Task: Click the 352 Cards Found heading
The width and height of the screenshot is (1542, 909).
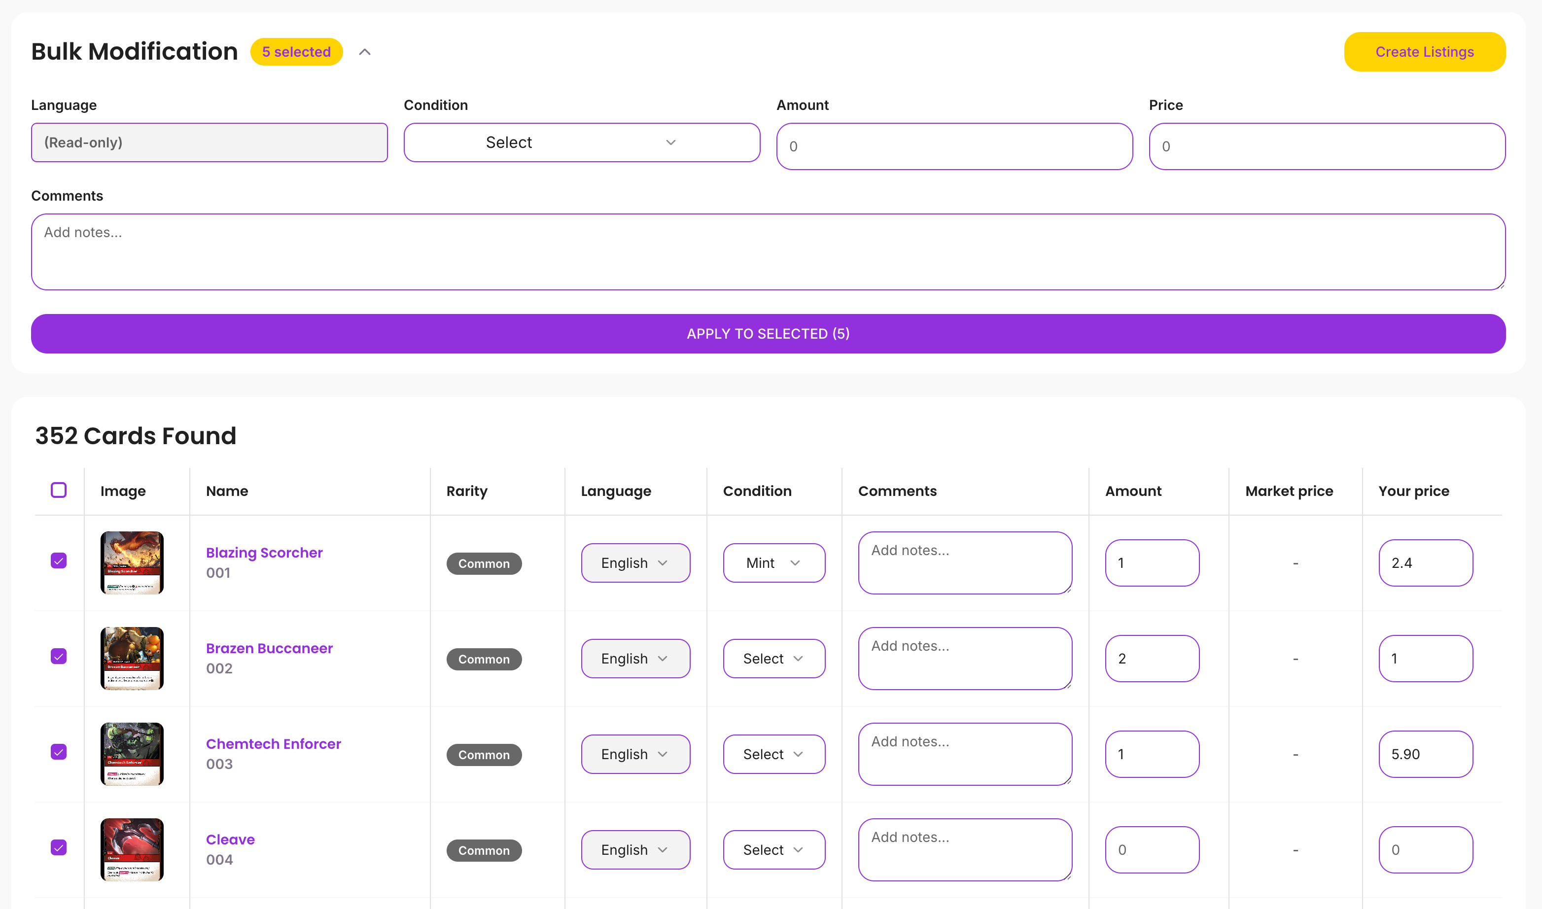Action: tap(136, 436)
